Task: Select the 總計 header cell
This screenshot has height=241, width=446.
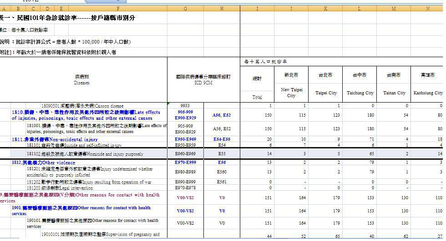Action: [x=257, y=79]
